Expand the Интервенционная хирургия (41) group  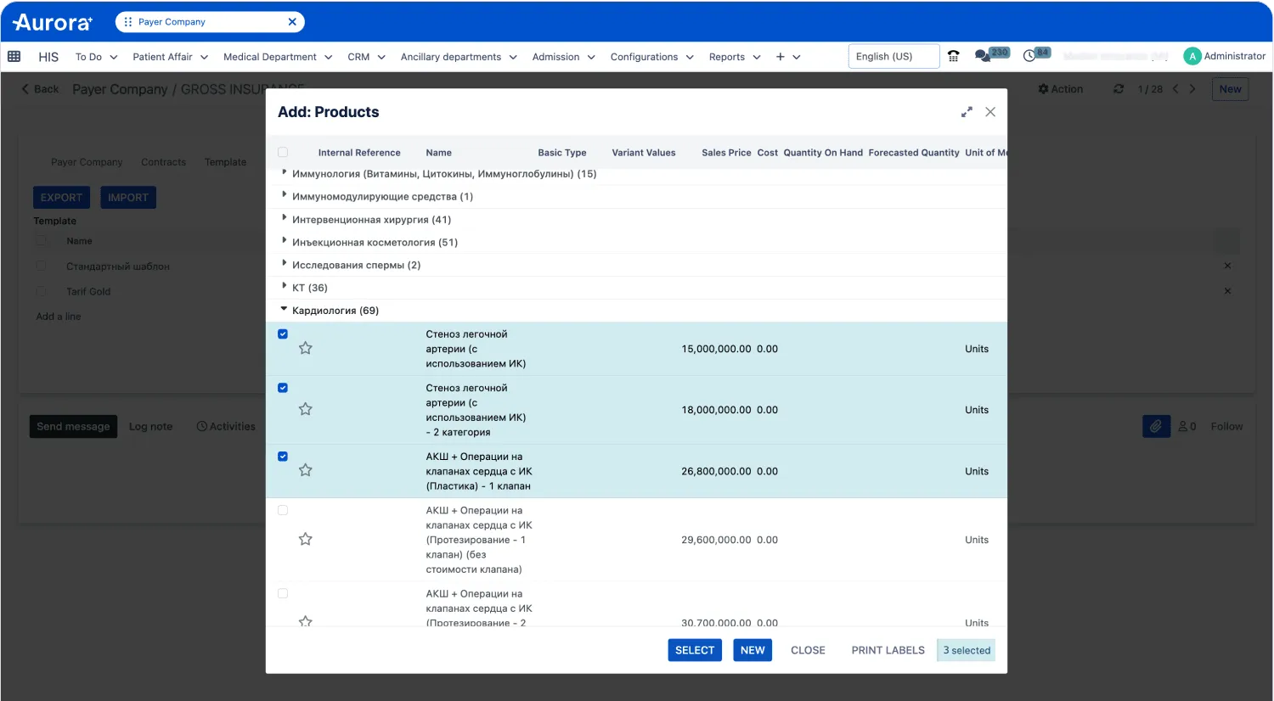tap(370, 220)
